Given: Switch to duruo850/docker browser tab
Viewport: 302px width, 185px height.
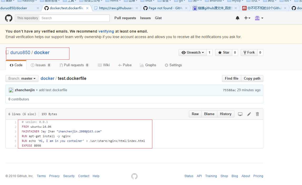Looking at the screenshot, I should [19, 8].
